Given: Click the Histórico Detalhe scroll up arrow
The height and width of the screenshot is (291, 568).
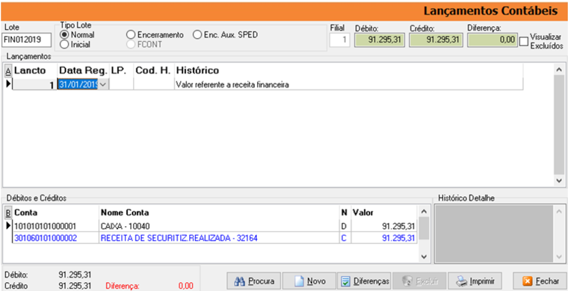Looking at the screenshot, I should (558, 211).
